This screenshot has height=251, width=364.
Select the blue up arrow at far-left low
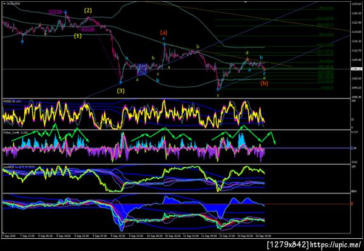click(22, 41)
